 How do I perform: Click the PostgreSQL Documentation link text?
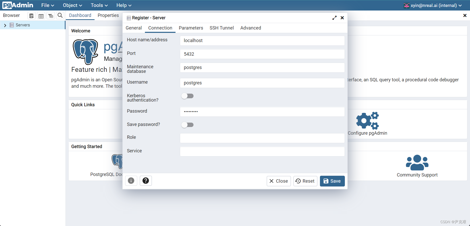point(106,174)
